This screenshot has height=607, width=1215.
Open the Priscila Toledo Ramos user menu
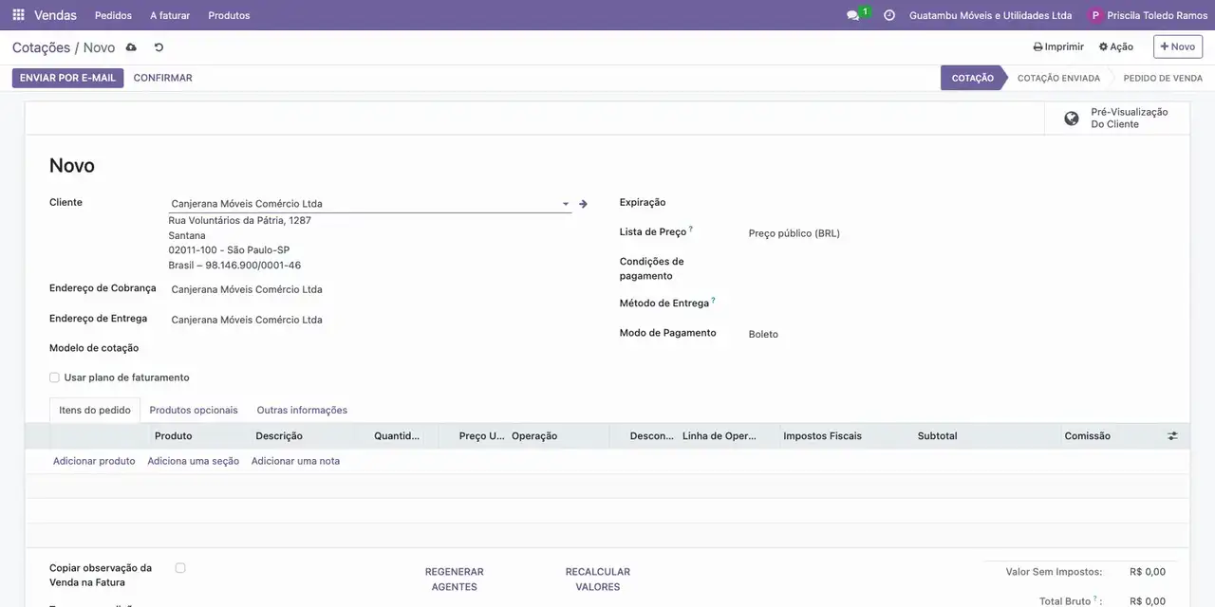click(x=1149, y=15)
